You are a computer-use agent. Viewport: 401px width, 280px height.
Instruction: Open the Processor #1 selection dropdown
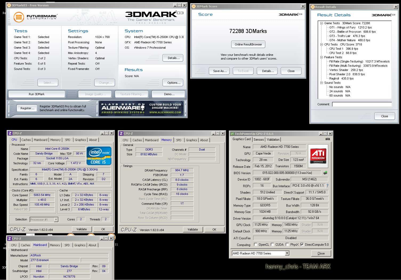[56, 220]
